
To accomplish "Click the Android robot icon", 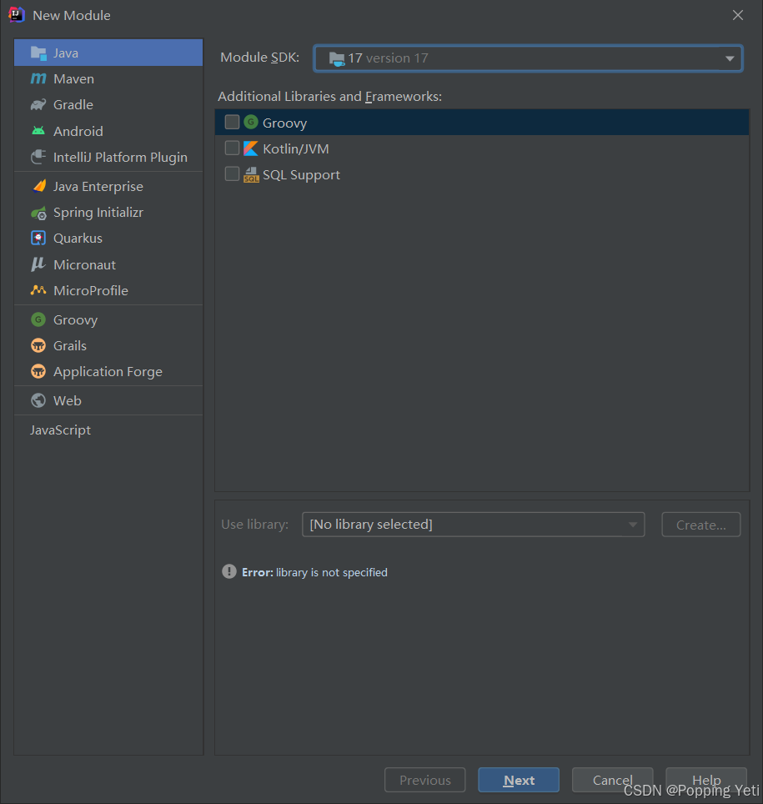I will click(x=38, y=131).
